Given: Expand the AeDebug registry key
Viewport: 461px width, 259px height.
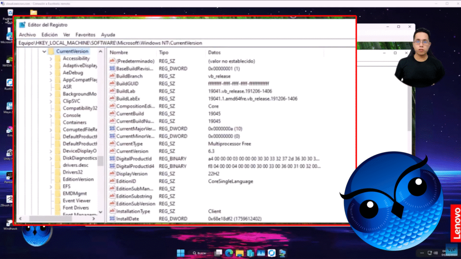Looking at the screenshot, I should click(x=51, y=73).
